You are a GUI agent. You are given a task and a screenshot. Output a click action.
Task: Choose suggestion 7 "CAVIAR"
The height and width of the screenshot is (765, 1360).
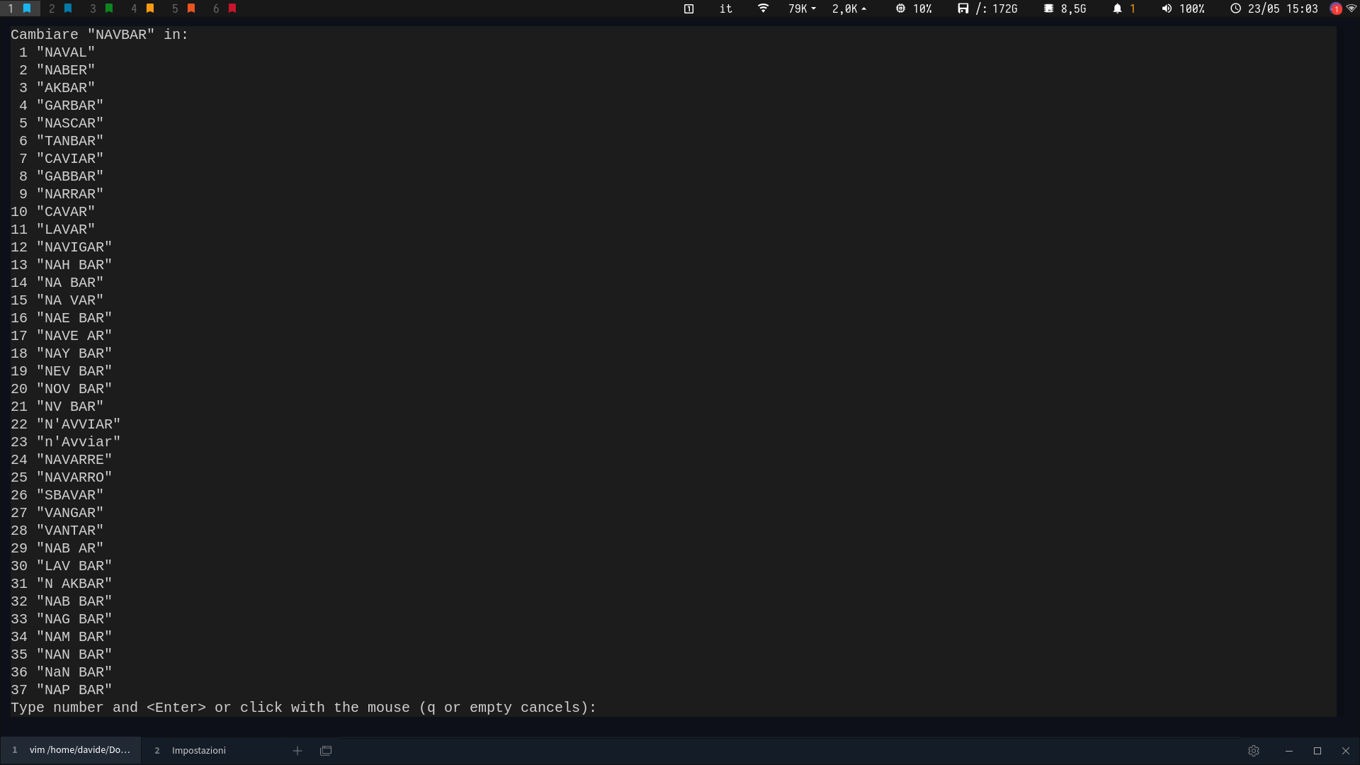61,159
